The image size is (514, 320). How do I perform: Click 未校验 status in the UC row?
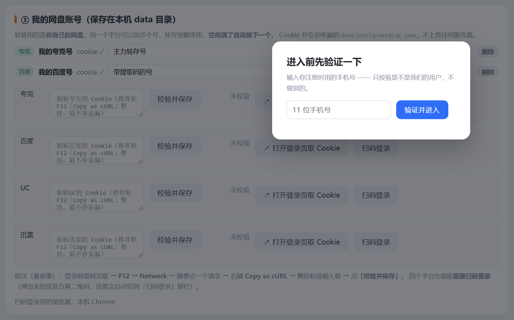(x=240, y=190)
